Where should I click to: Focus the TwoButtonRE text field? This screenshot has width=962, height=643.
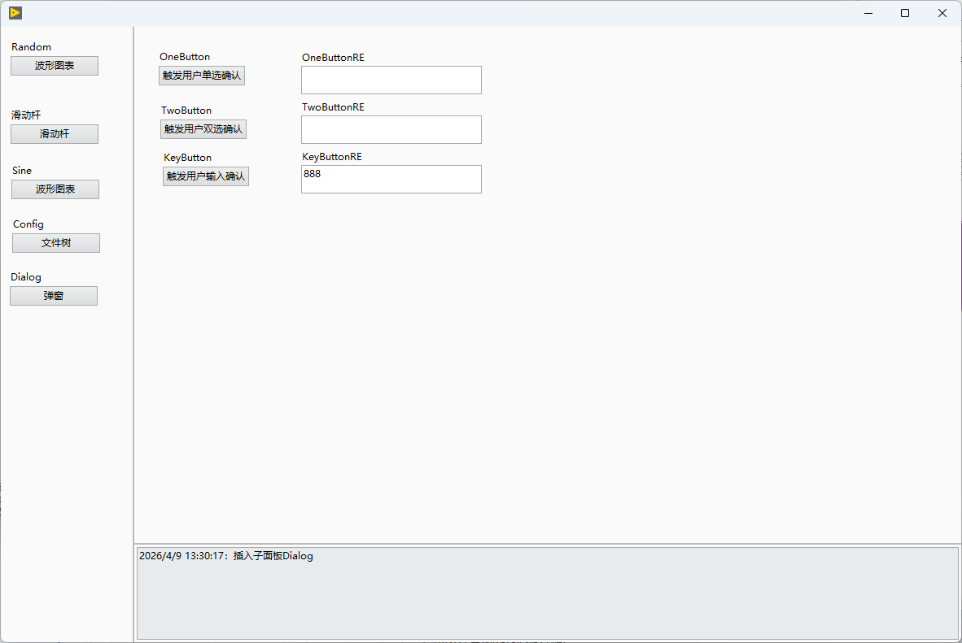tap(391, 129)
